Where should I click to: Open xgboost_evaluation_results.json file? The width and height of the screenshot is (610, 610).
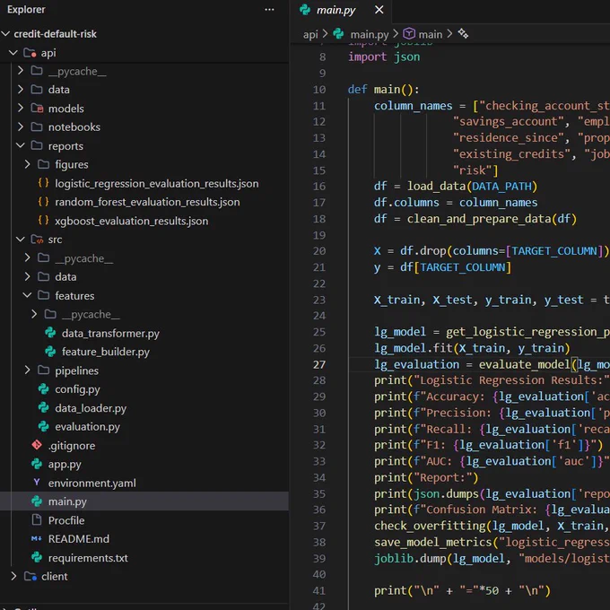point(132,221)
